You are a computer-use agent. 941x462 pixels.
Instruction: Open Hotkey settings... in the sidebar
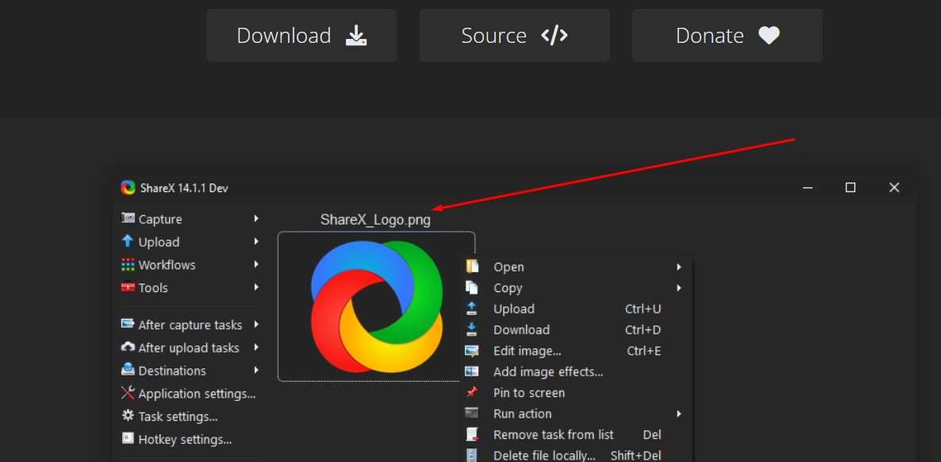coord(185,440)
